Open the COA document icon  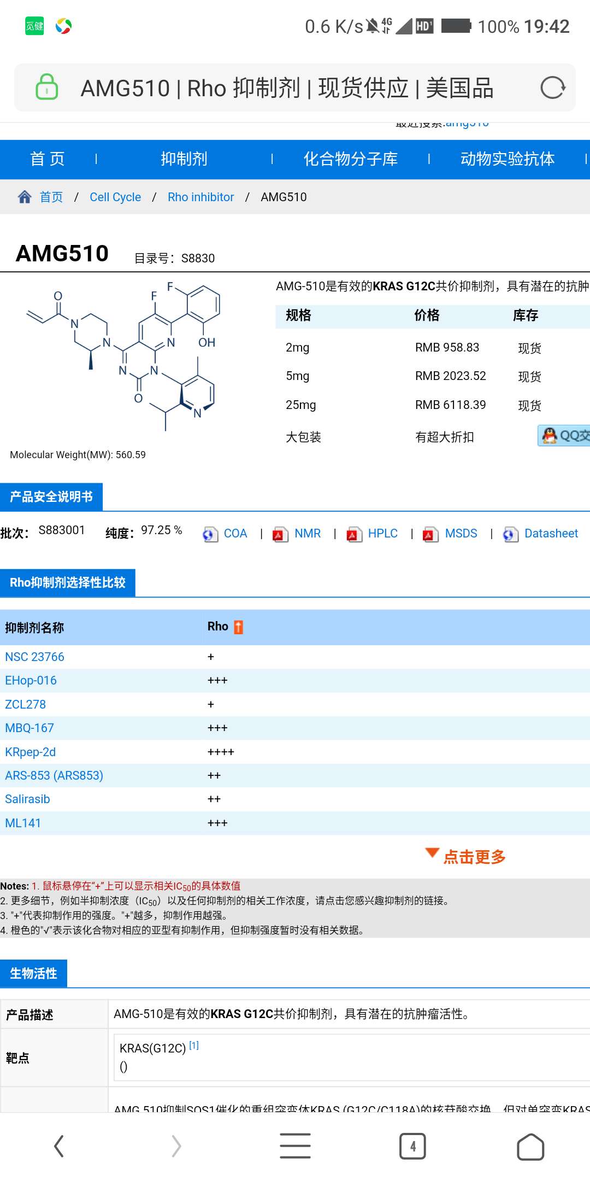click(210, 534)
